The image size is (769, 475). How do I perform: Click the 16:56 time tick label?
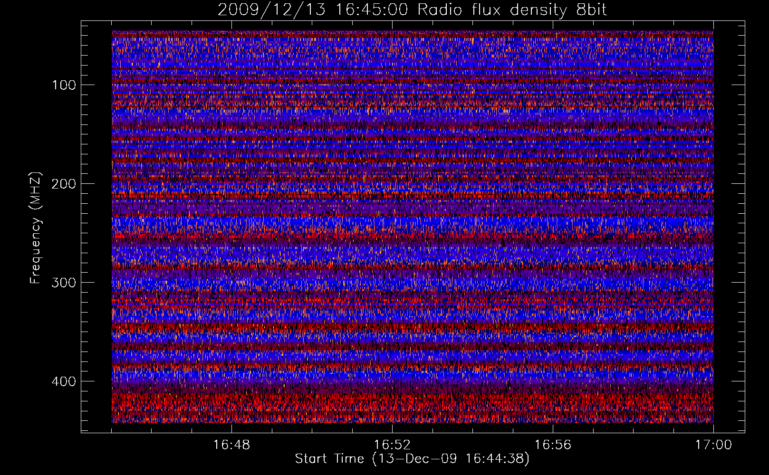click(553, 445)
